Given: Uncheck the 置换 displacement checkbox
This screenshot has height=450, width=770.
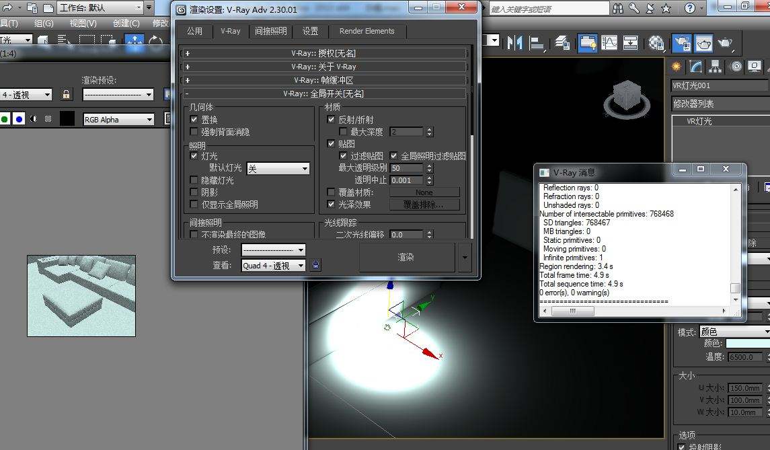Looking at the screenshot, I should (x=194, y=119).
